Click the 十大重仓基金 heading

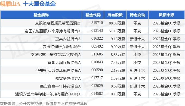click(39, 4)
